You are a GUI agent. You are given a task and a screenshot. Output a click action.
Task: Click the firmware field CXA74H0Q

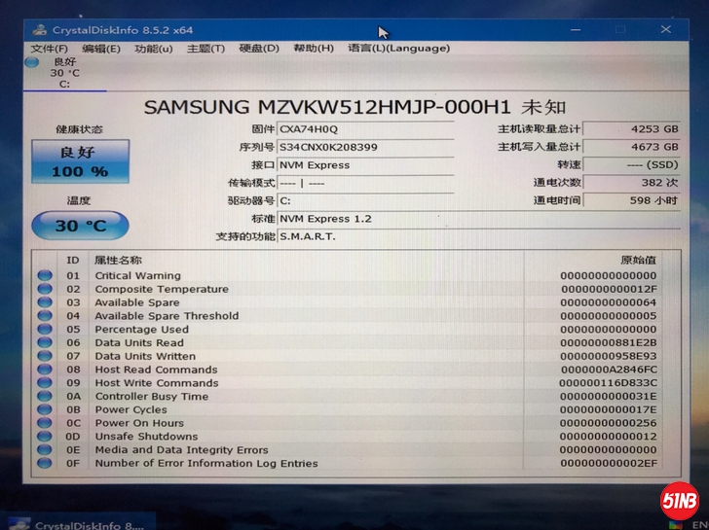[x=364, y=129]
